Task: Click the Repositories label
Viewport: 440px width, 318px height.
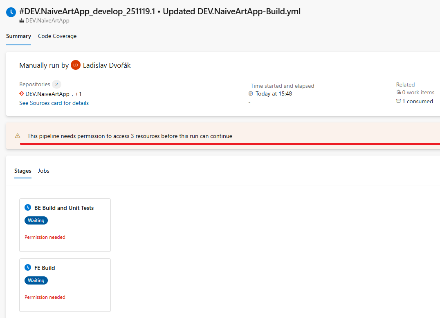Action: (34, 84)
